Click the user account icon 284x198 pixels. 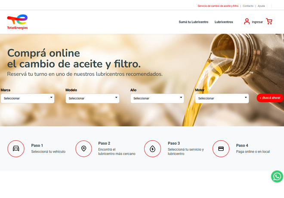pyautogui.click(x=247, y=22)
